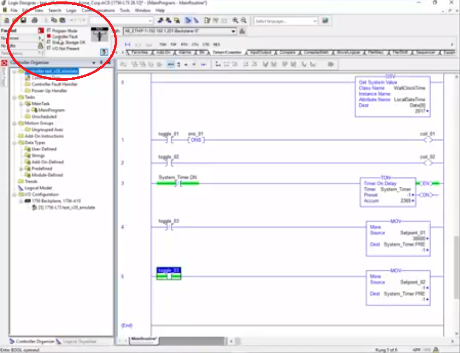
Task: Insert a CTU instruction from the instruction toolbar
Action: tap(195, 44)
